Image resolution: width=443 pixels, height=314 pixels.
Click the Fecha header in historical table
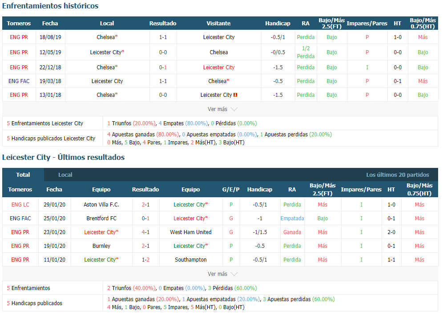tap(50, 24)
